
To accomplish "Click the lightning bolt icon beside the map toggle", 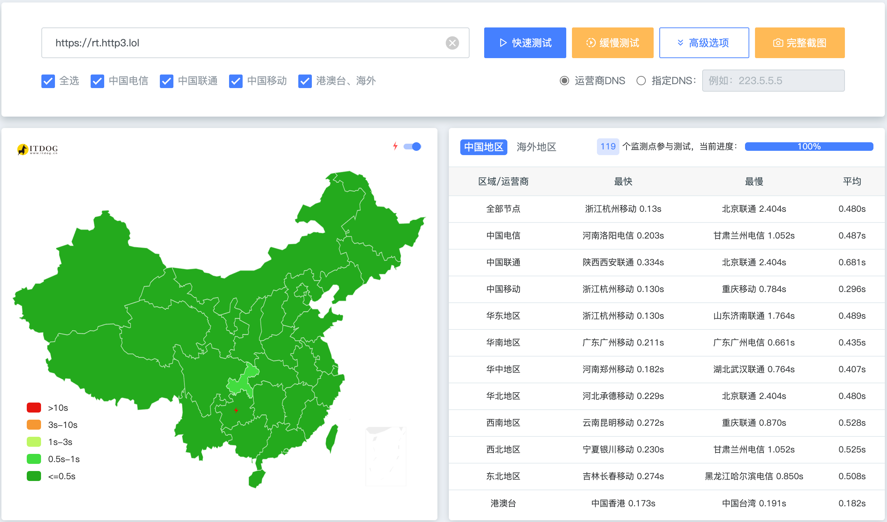I will [x=395, y=146].
